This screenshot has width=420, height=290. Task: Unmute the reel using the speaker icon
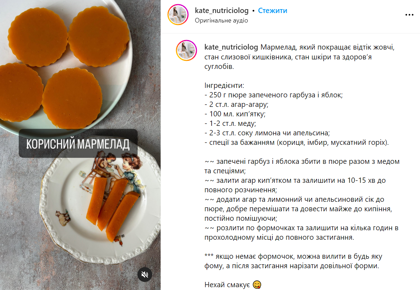[x=145, y=275]
